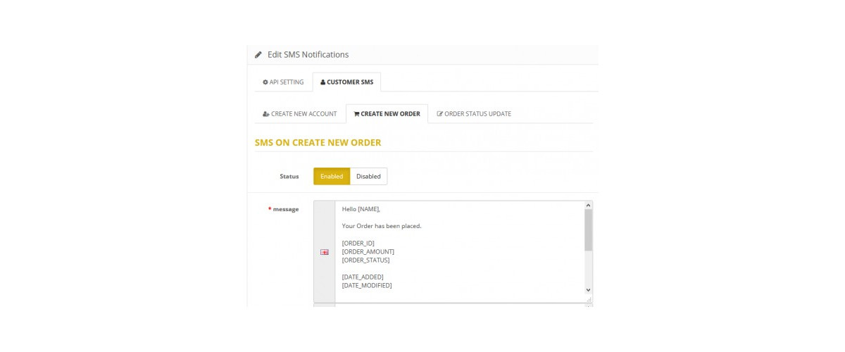Switch to the Customer SMS tab
The height and width of the screenshot is (352, 845).
click(x=346, y=82)
